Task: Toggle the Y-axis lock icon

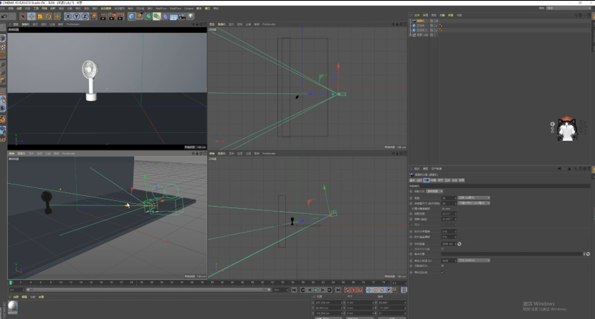Action: click(x=76, y=16)
